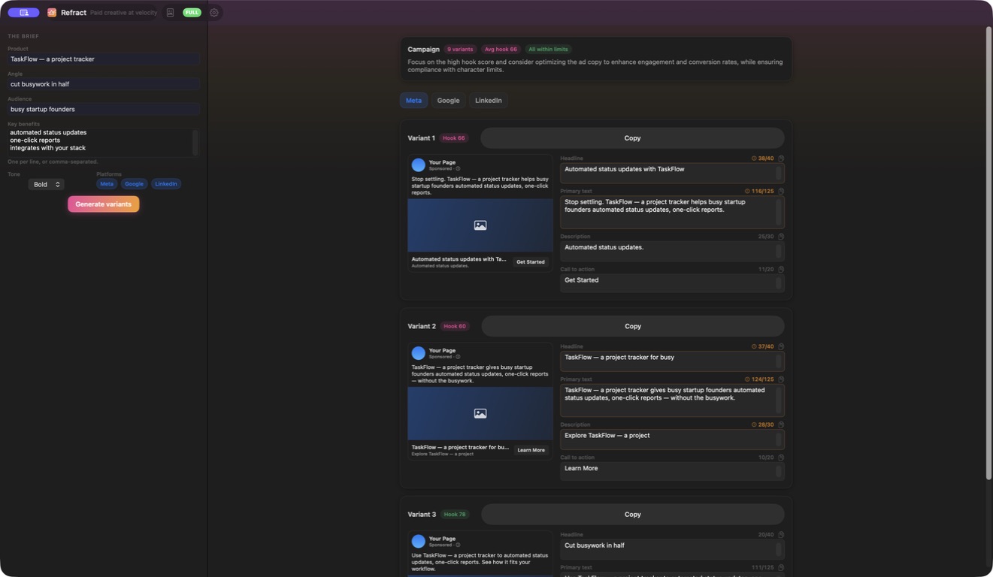The image size is (993, 577).
Task: Click warning icon beside 28/30 count
Action: [x=754, y=424]
